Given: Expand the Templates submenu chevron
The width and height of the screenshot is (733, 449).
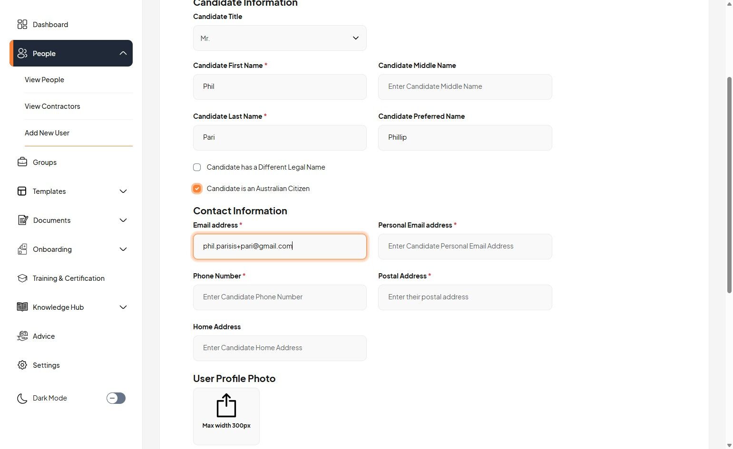Looking at the screenshot, I should tap(123, 191).
